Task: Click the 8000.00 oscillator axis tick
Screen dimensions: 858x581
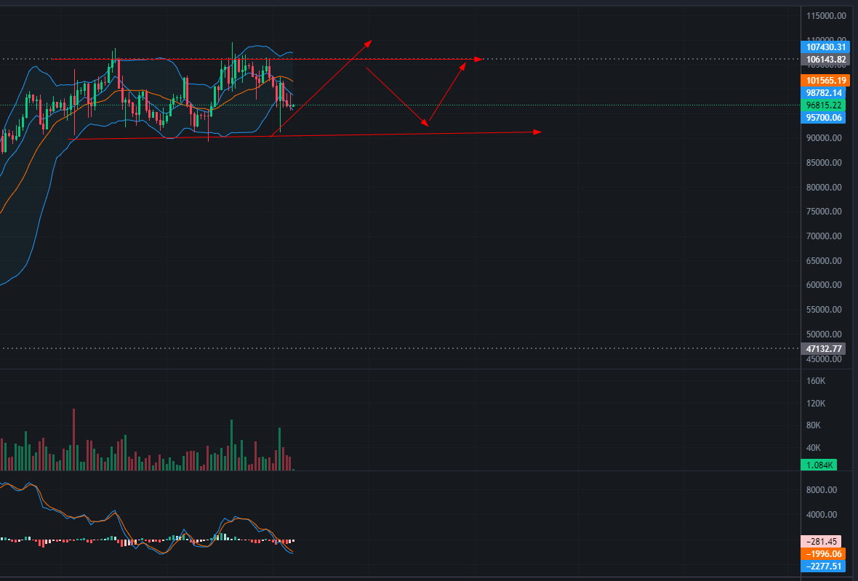Action: tap(822, 489)
